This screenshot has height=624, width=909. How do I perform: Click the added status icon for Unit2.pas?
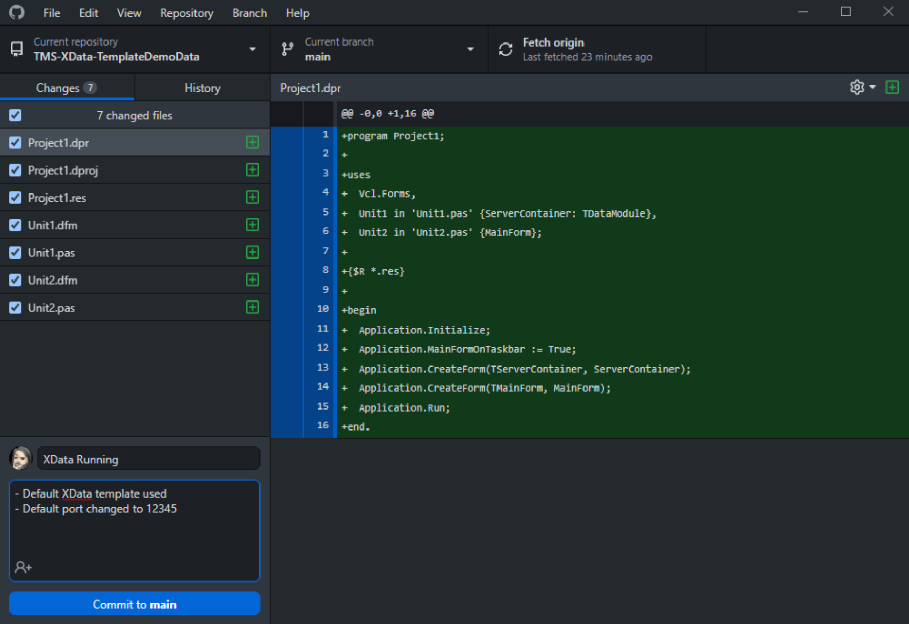click(252, 307)
